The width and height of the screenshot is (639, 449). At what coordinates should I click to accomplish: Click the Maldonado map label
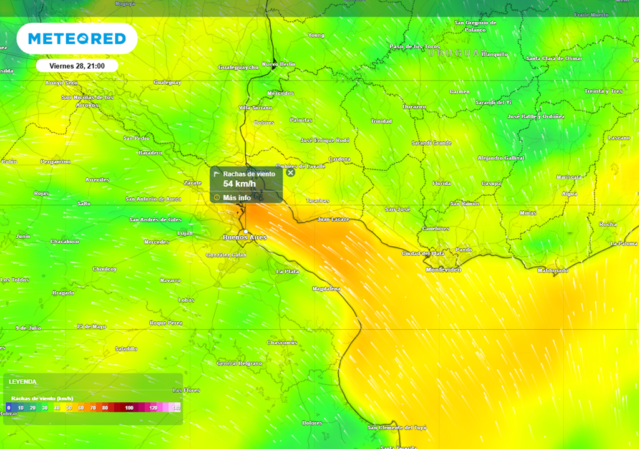[x=554, y=271]
